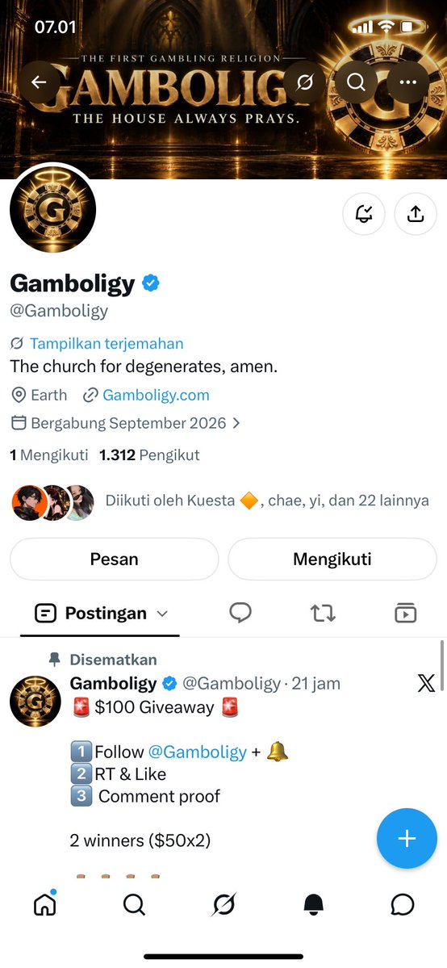
Task: Toggle post notifications bell for Gamboligy
Action: (364, 214)
